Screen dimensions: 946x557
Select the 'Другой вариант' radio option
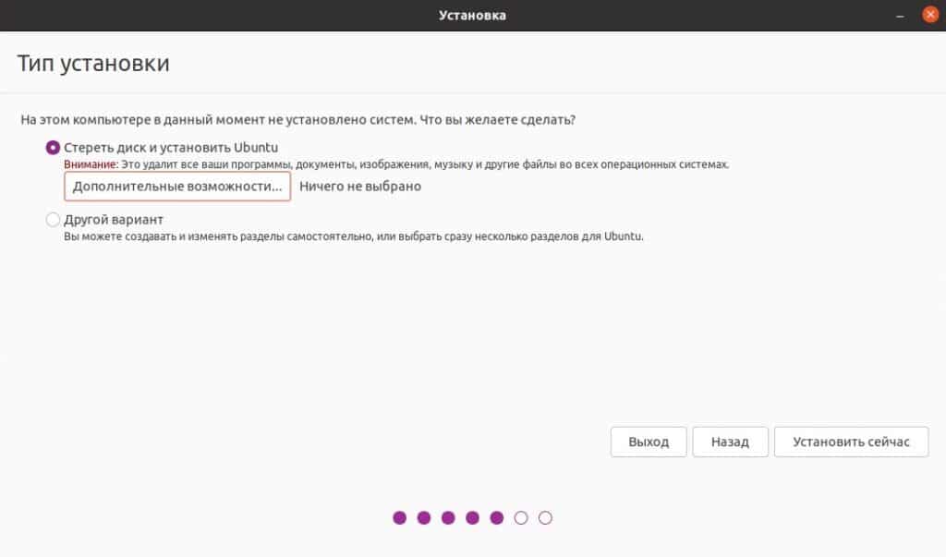click(54, 221)
